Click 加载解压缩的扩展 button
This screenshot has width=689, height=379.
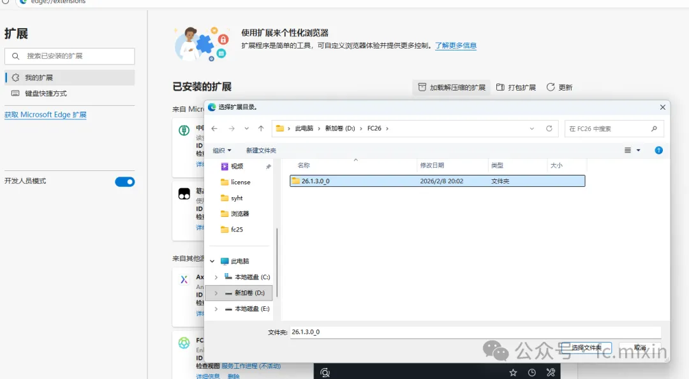coord(451,87)
